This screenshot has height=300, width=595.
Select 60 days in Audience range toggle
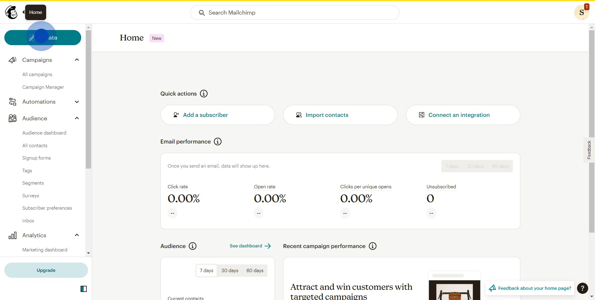click(255, 271)
